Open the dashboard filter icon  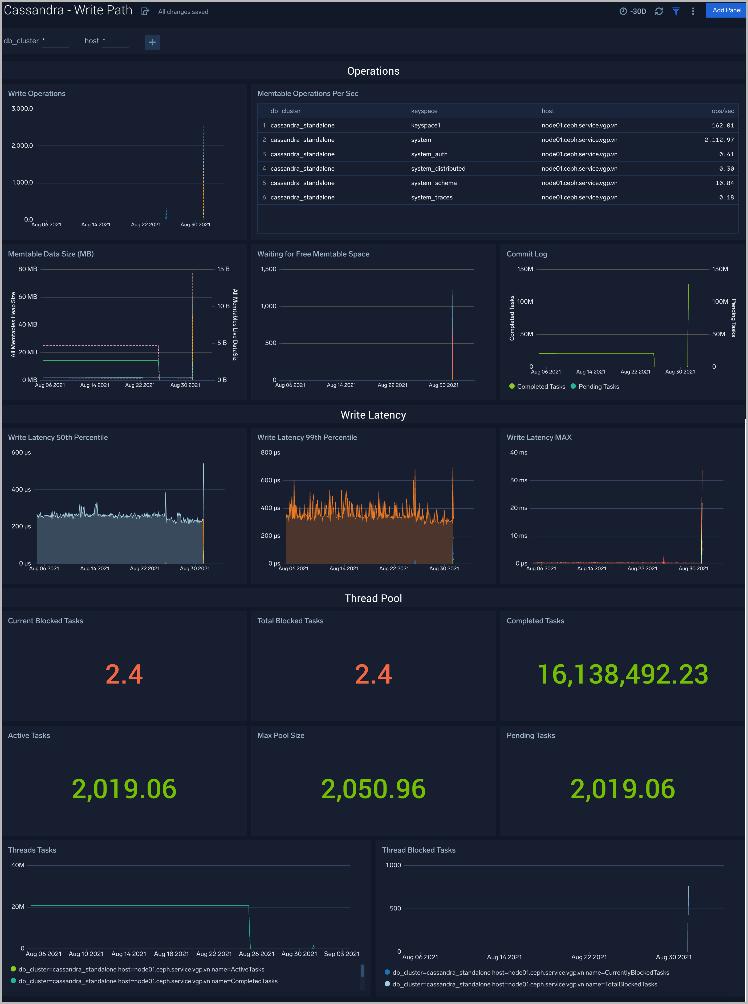pos(676,11)
